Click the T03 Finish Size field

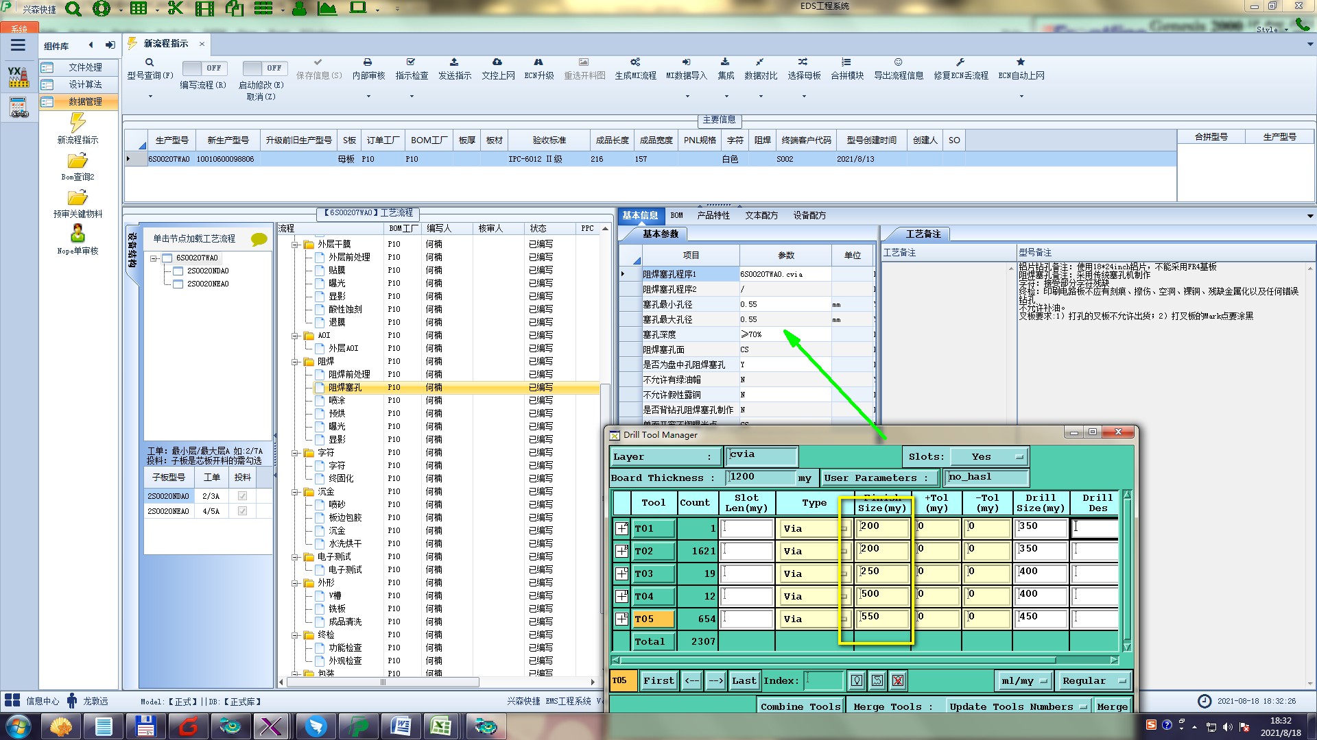click(882, 572)
